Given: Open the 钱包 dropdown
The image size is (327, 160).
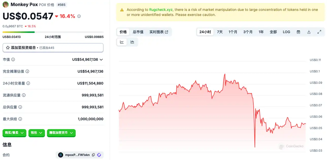Looking at the screenshot, I should coord(37,133).
